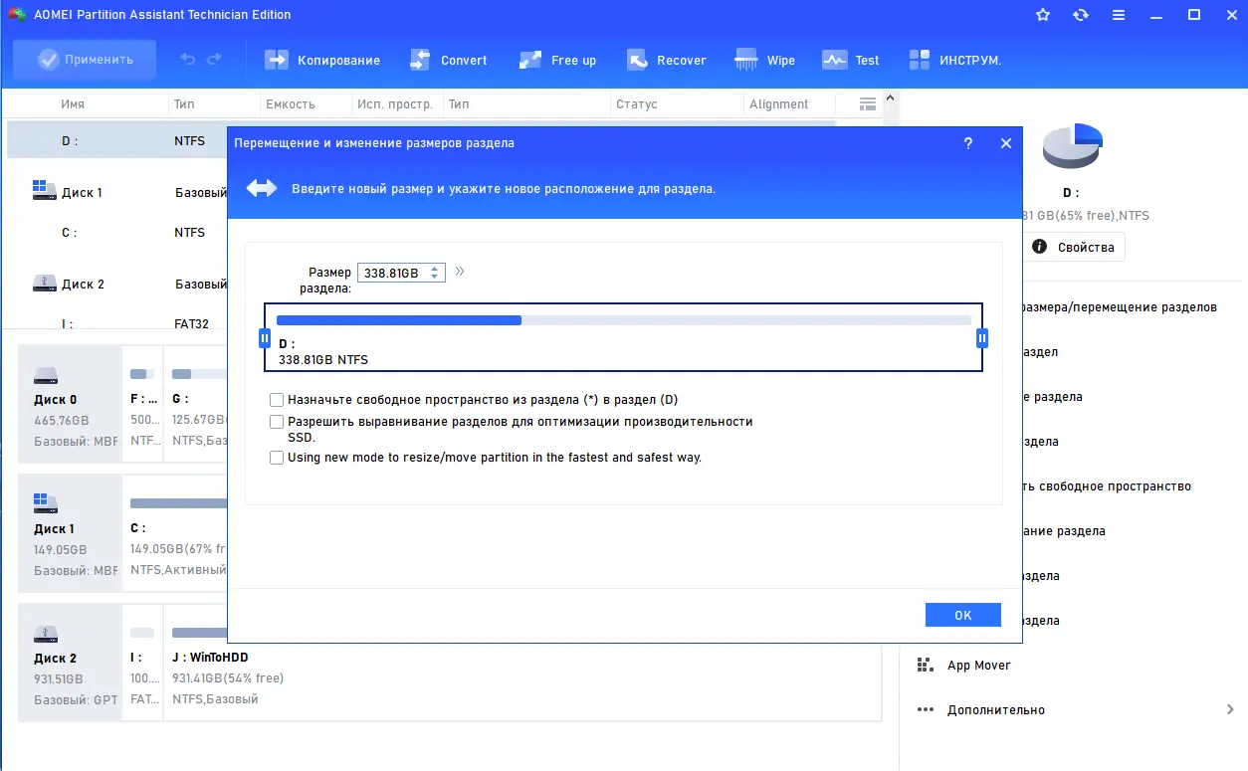1248x771 pixels.
Task: Enable new mode resize/move checkbox
Action: coord(277,458)
